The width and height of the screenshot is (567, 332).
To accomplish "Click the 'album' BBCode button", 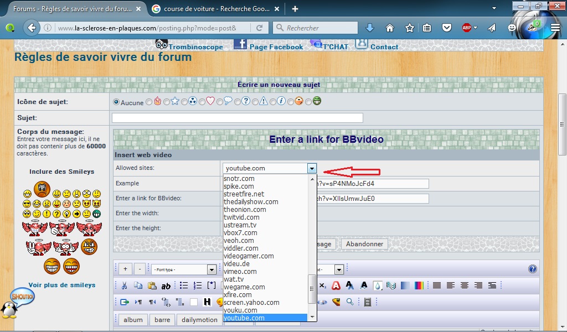I will tap(133, 320).
